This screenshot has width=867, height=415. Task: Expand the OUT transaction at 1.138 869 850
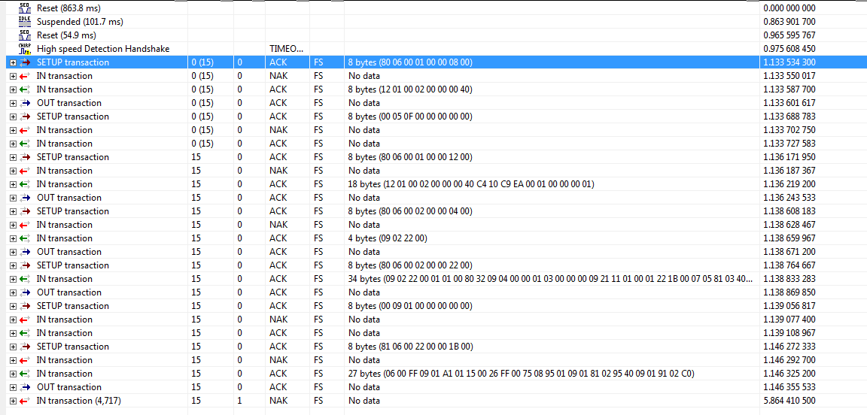coord(14,292)
